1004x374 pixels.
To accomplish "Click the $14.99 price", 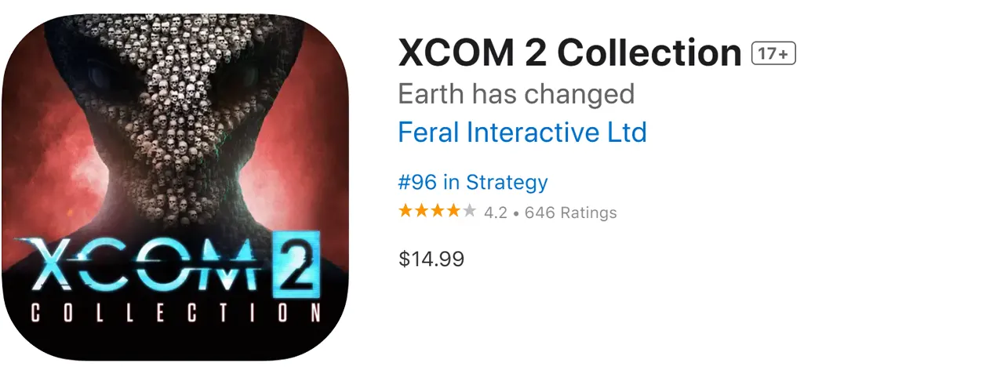I will coord(431,259).
